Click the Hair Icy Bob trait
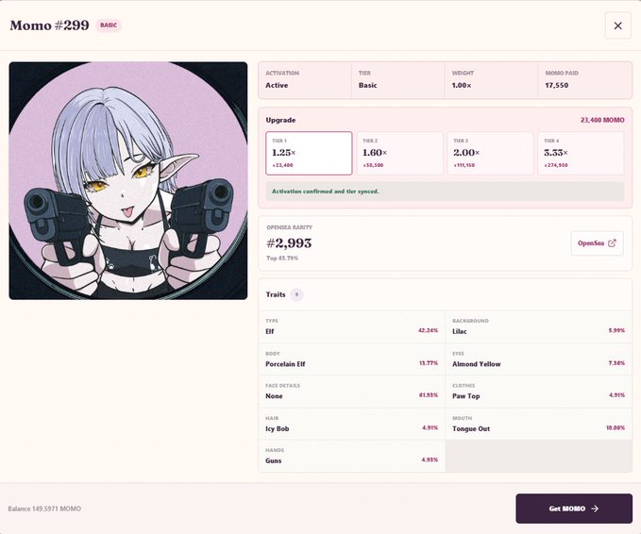The width and height of the screenshot is (641, 534). point(351,425)
